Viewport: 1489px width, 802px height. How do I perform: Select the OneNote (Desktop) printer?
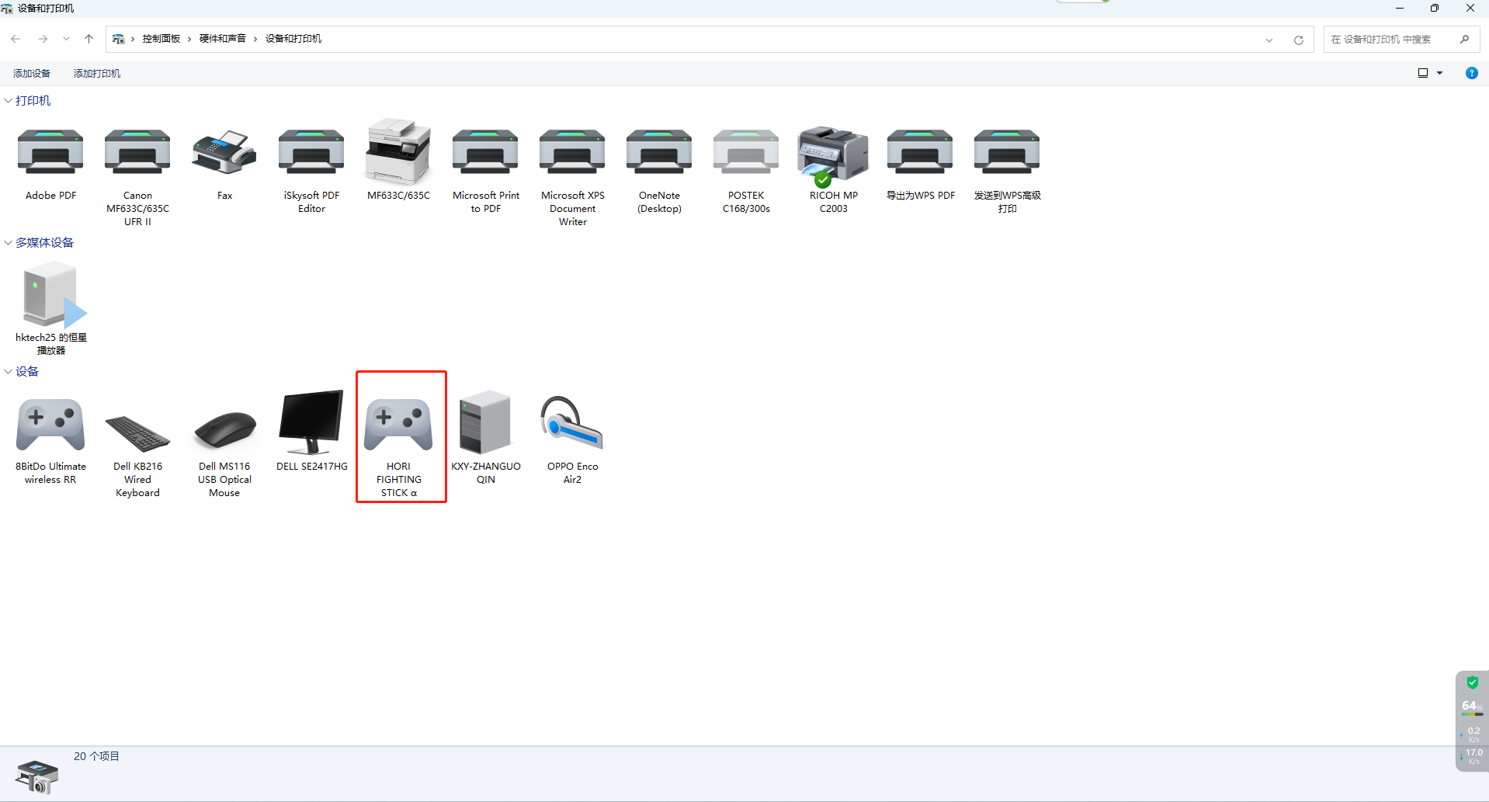pyautogui.click(x=659, y=153)
